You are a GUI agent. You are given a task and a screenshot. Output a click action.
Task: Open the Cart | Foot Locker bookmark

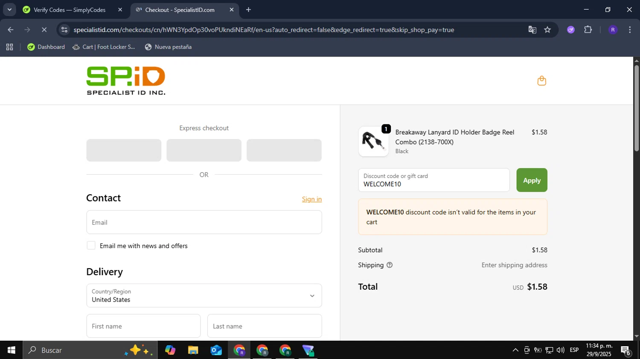point(104,47)
